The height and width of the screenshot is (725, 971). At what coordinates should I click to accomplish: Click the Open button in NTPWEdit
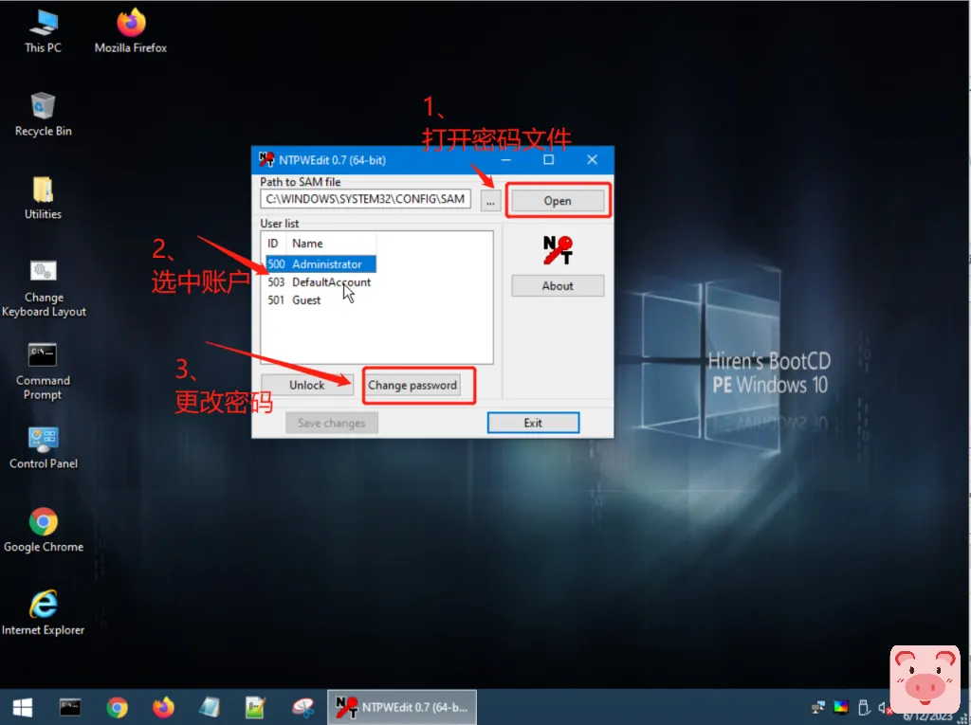[x=558, y=201]
